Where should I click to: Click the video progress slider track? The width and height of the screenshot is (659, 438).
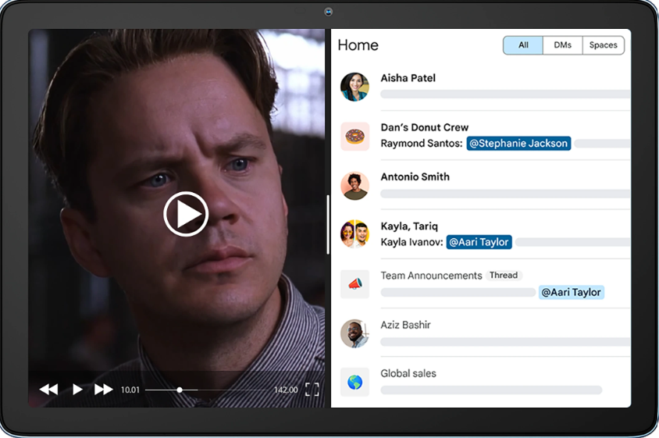(x=207, y=390)
